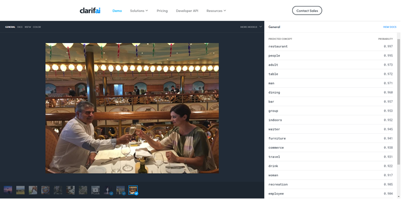
Task: Switch to the Face model tab
Action: click(20, 27)
